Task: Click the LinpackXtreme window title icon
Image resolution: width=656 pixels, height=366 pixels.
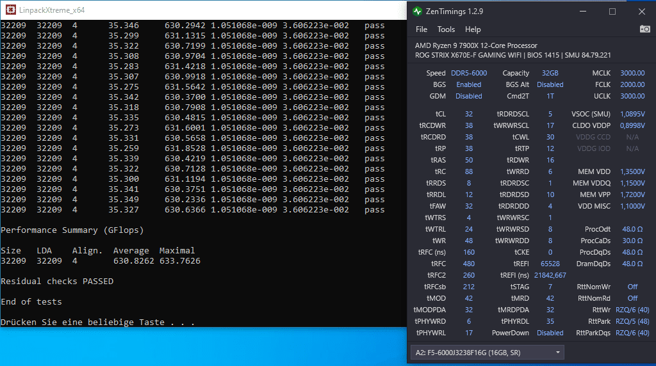Action: (10, 10)
